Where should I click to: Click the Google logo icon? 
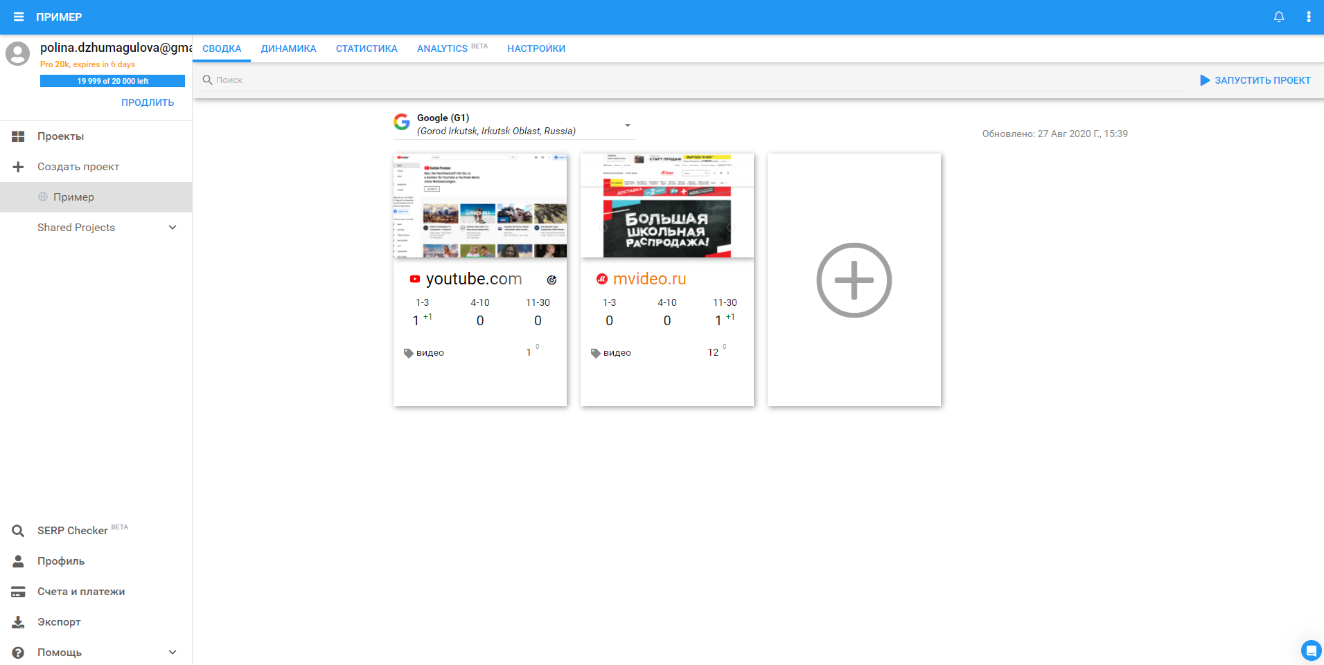point(402,122)
